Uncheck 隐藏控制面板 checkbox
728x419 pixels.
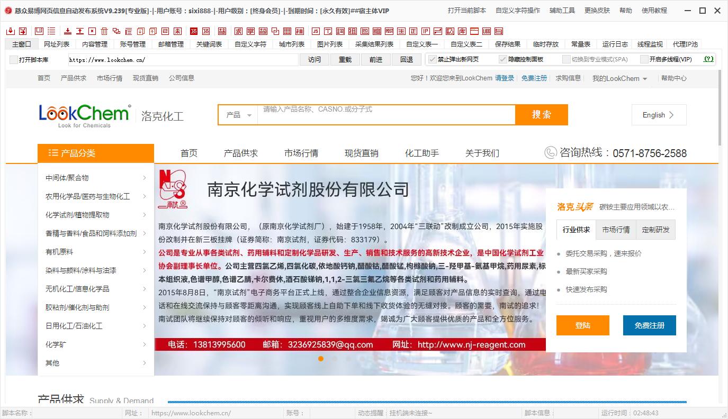pyautogui.click(x=503, y=59)
